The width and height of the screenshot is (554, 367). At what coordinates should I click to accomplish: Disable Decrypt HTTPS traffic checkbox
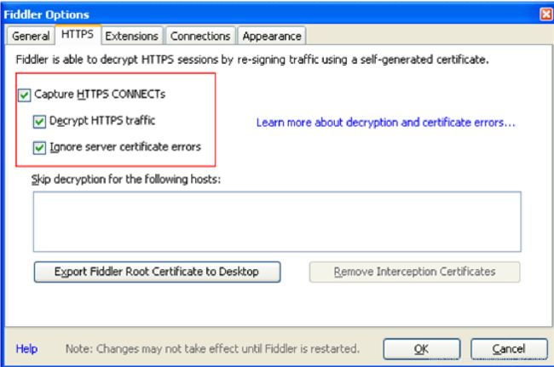[x=39, y=121]
